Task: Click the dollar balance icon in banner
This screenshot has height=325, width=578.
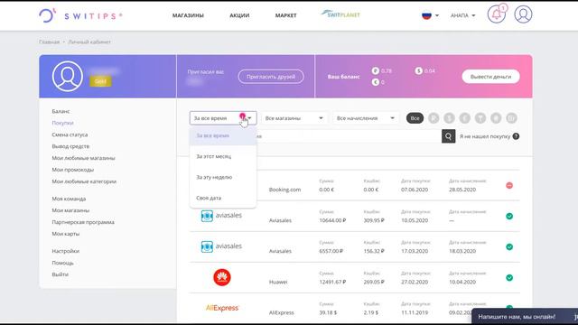Action: tap(418, 70)
